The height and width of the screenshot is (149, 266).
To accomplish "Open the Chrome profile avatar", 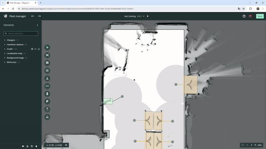I will (x=258, y=9).
